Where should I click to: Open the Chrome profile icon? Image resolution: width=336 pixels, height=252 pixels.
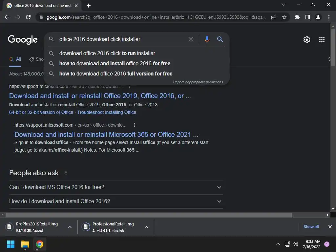pos(318,17)
